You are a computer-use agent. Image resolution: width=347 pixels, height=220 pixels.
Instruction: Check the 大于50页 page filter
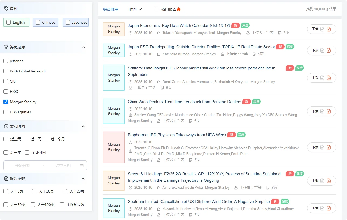(x=6, y=205)
